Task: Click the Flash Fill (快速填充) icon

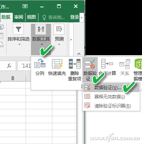Action: (57, 64)
